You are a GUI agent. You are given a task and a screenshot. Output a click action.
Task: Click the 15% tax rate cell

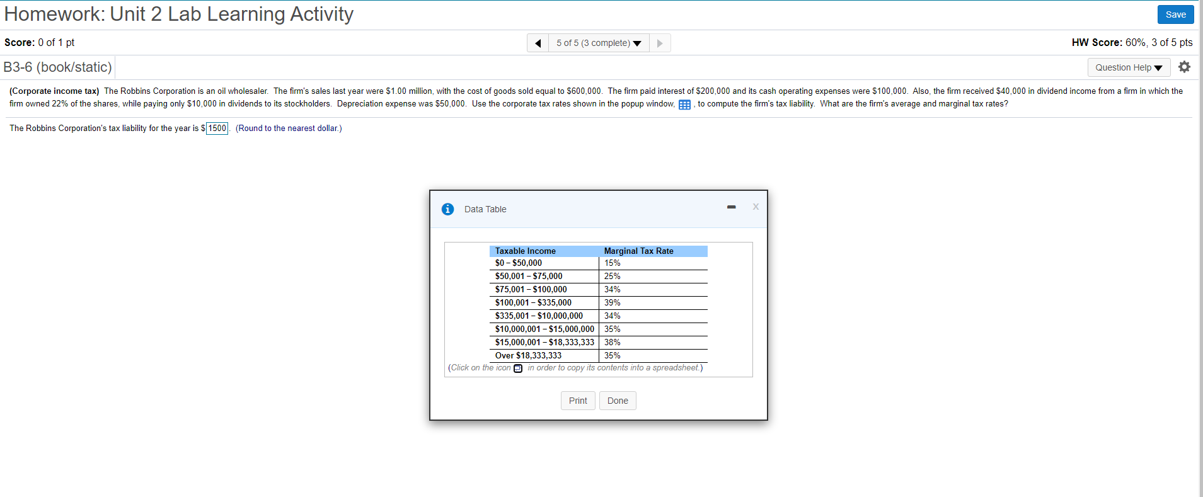(x=653, y=263)
